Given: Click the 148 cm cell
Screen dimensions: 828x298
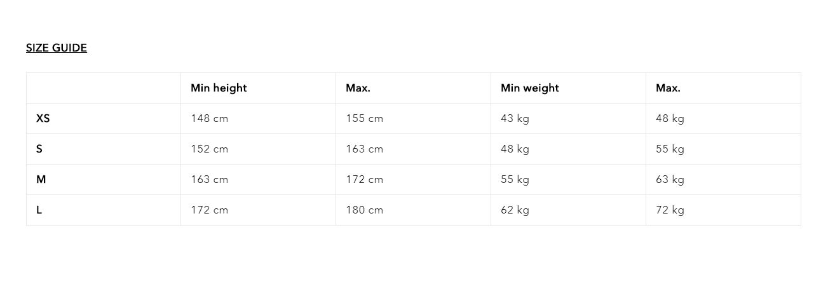Looking at the screenshot, I should click(x=209, y=119).
